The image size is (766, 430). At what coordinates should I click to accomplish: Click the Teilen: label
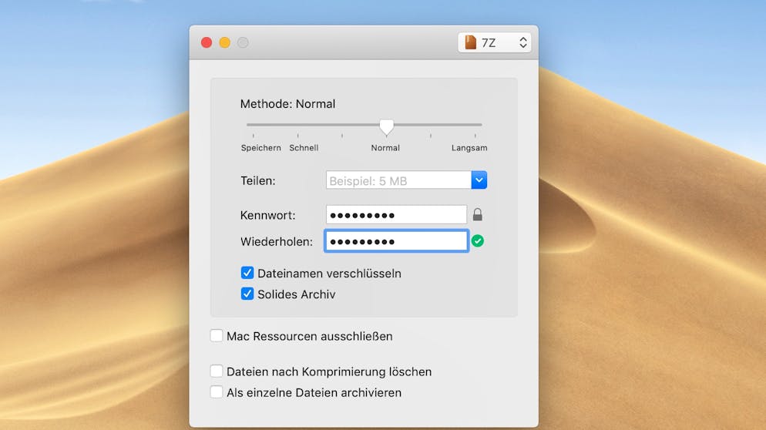(258, 181)
